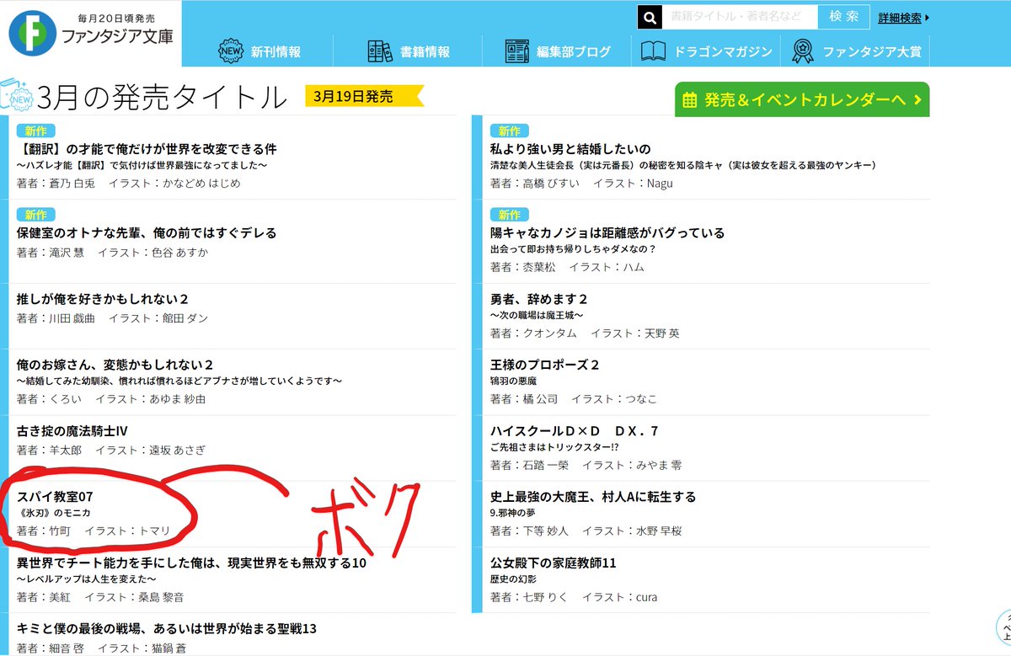Click 新作 tag above 陽キャなカノジョ title
This screenshot has height=656, width=1011.
tap(509, 214)
